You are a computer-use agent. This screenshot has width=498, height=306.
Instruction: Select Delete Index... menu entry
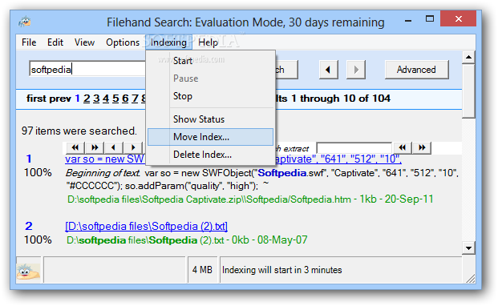pos(210,155)
